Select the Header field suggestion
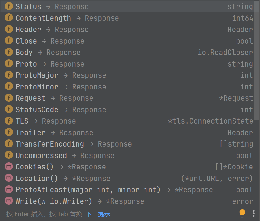260x221 pixels. click(x=28, y=30)
